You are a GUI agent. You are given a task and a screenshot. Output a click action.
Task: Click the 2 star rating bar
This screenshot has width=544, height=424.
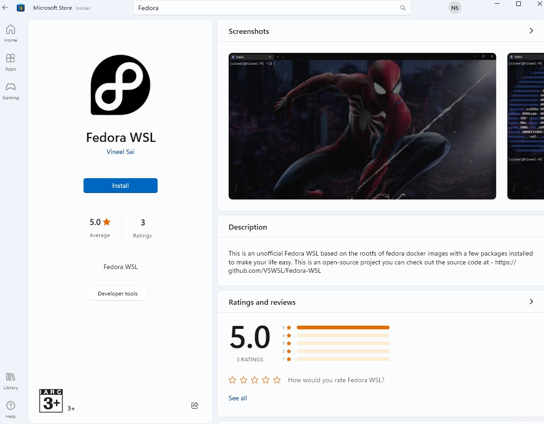click(x=343, y=351)
